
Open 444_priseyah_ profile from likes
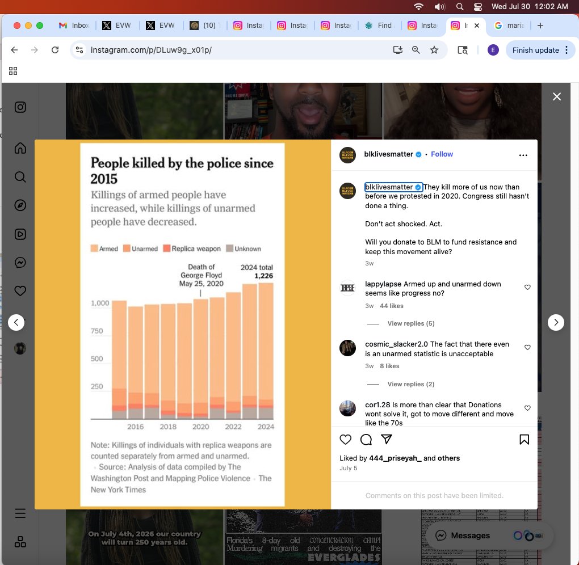395,458
